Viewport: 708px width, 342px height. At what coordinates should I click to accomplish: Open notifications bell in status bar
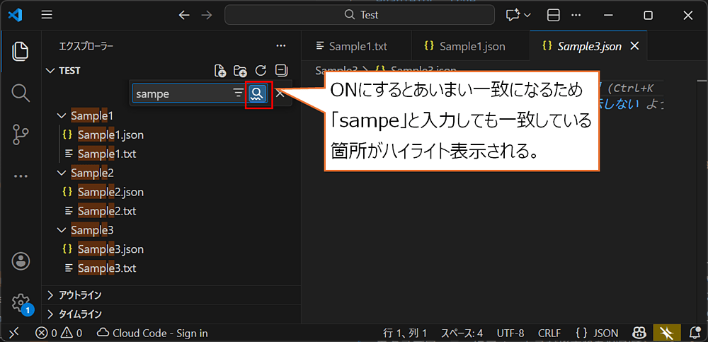pos(695,334)
